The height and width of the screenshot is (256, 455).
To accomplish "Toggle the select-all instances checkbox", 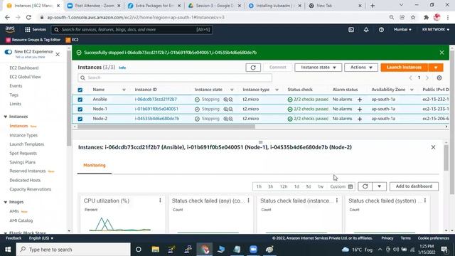I will click(80, 90).
